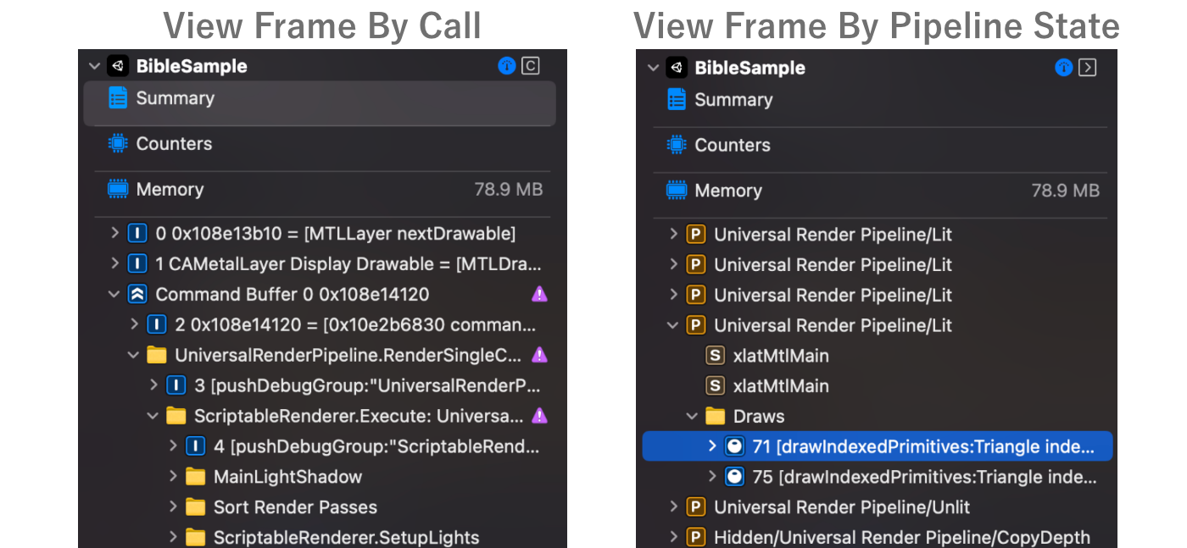Select the xlatMtlMain shader icon
This screenshot has height=548, width=1187.
pyautogui.click(x=715, y=356)
